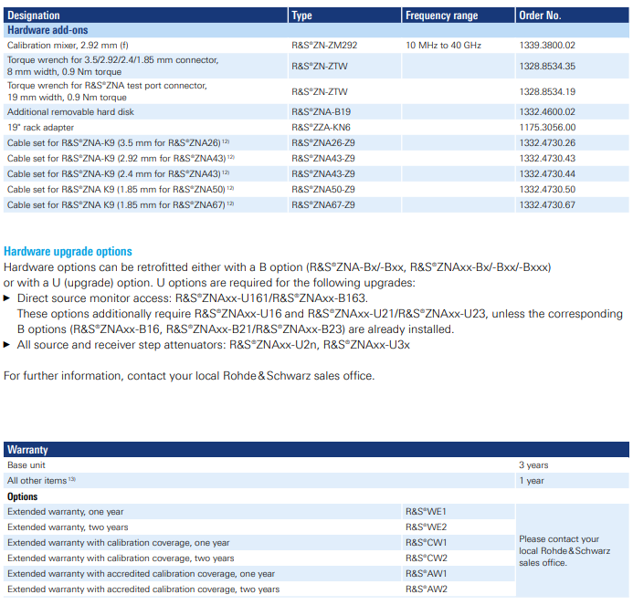Image resolution: width=633 pixels, height=605 pixels.
Task: Click order number 1332.4730.26
Action: tap(547, 142)
